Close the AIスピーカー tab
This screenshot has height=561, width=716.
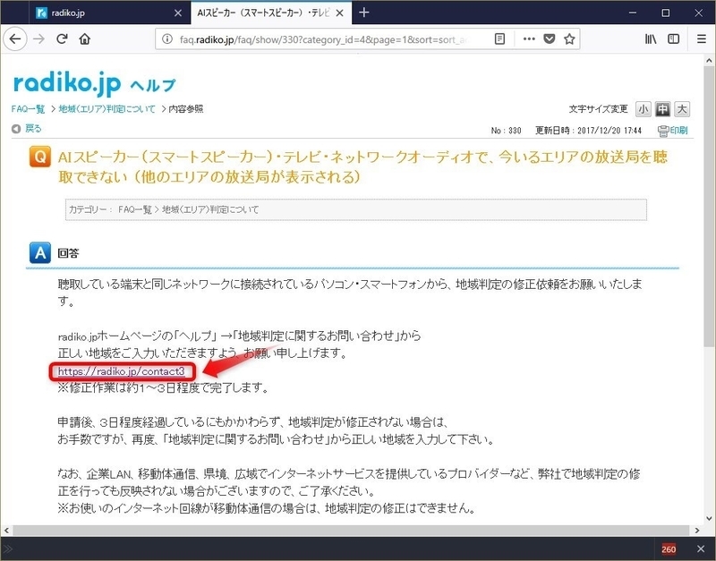pyautogui.click(x=340, y=13)
